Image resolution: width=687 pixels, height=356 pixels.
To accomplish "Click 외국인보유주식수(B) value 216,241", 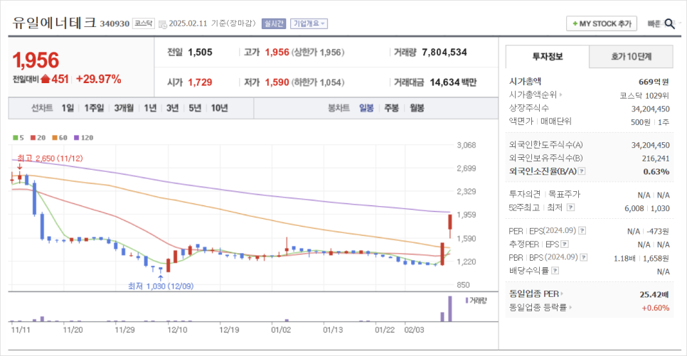I will pyautogui.click(x=656, y=158).
